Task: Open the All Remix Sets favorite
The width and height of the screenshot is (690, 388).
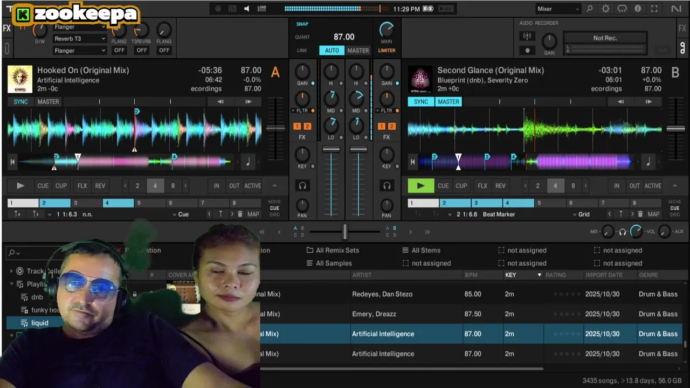Action: [333, 250]
